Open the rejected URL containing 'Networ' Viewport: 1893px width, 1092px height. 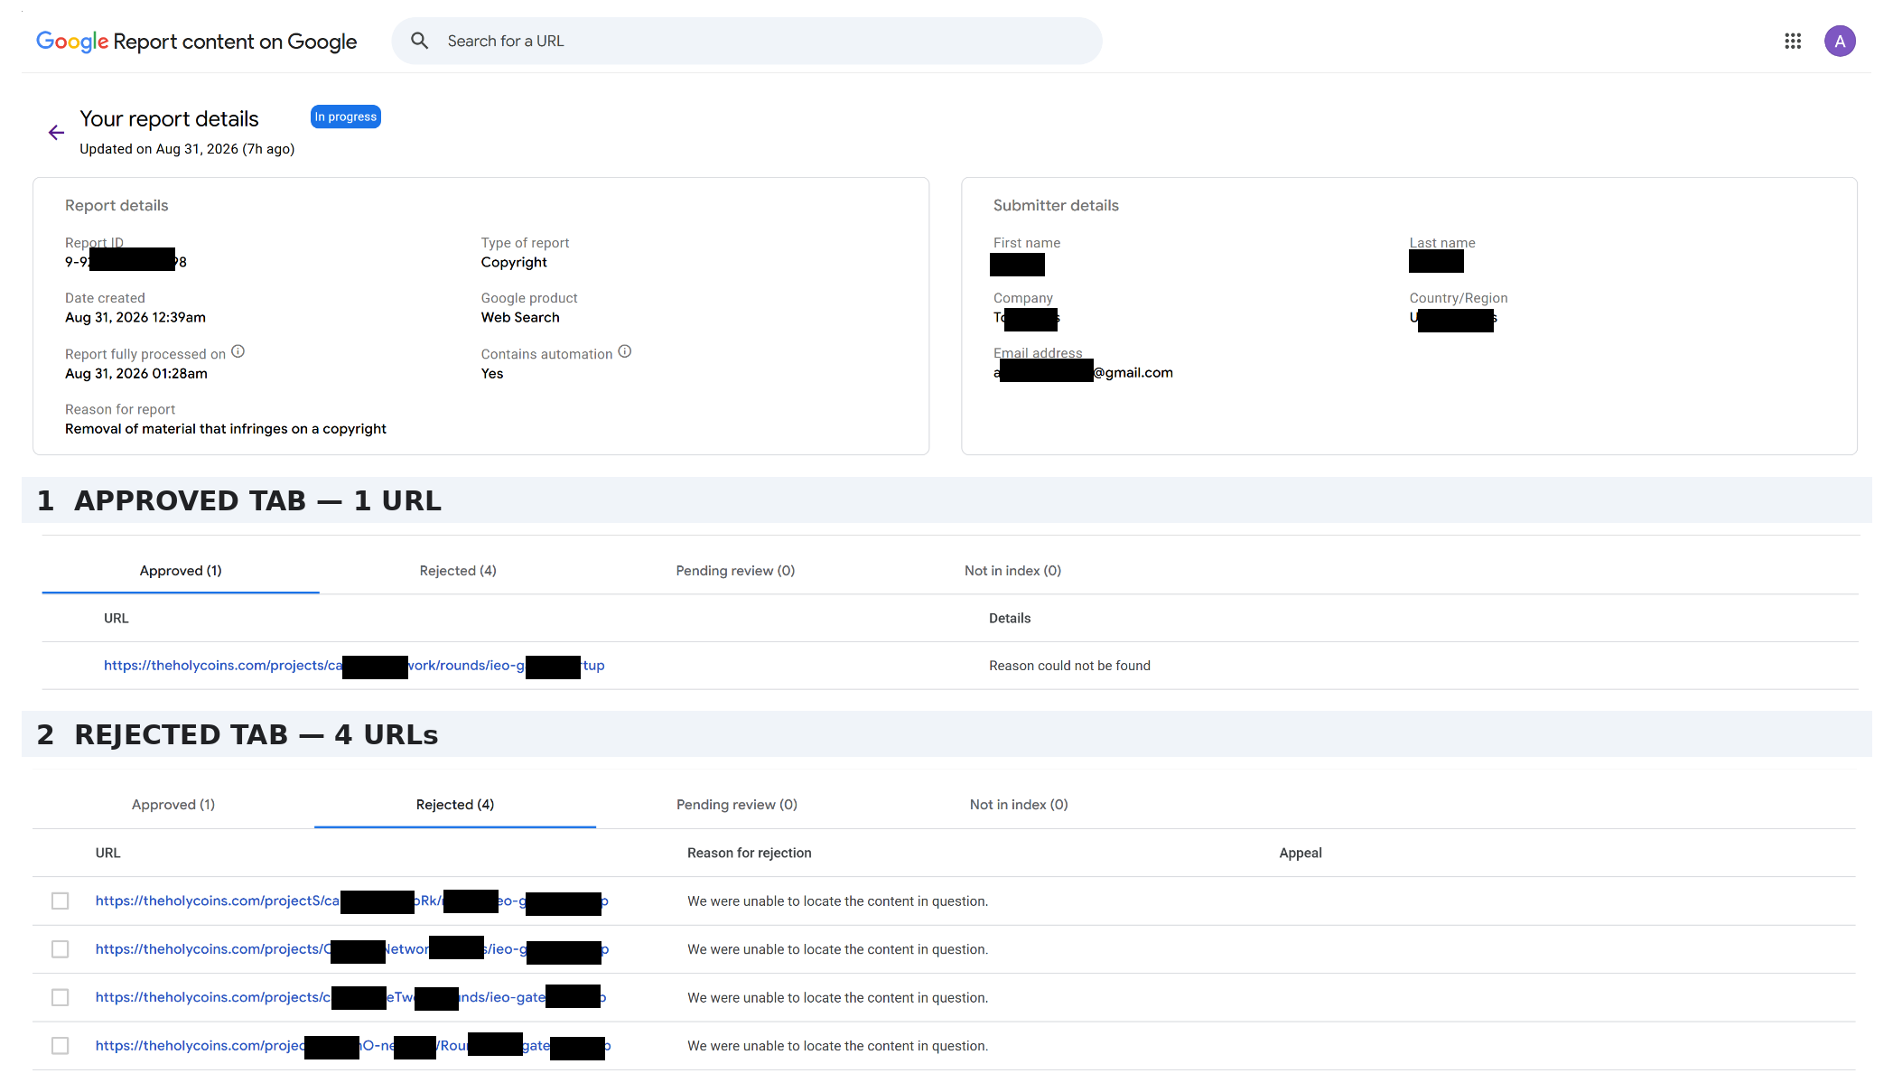pyautogui.click(x=352, y=949)
